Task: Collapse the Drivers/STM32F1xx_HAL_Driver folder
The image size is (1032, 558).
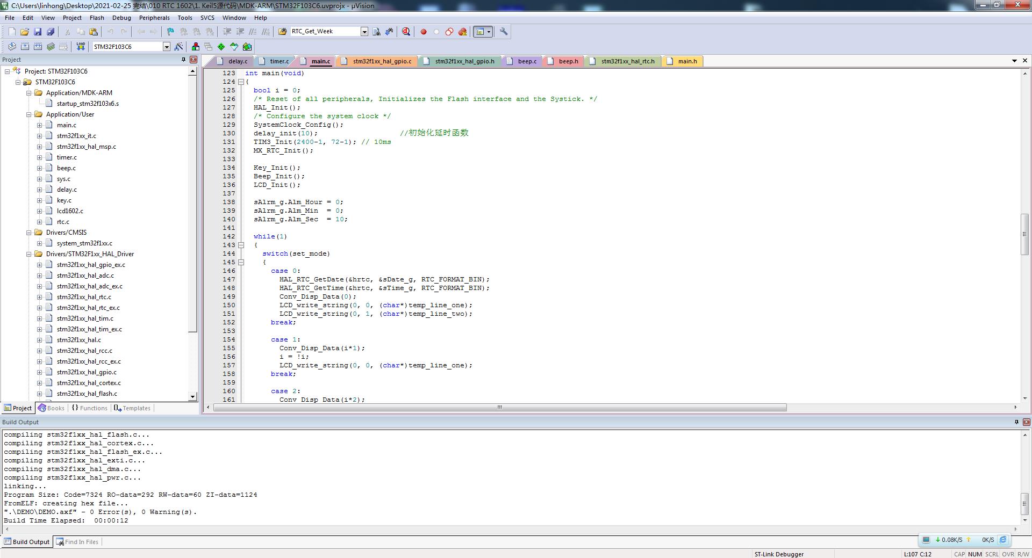Action: tap(28, 254)
